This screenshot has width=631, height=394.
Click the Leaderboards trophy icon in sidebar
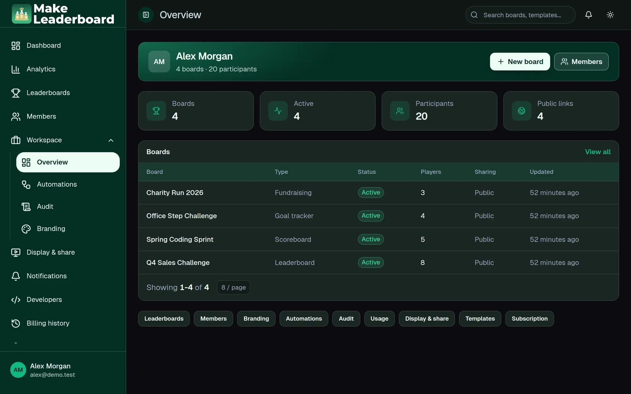16,93
